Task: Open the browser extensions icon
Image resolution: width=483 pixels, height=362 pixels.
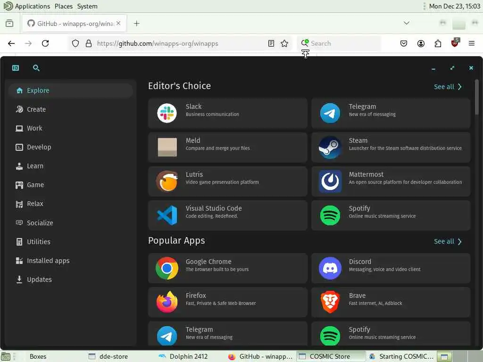Action: (438, 43)
